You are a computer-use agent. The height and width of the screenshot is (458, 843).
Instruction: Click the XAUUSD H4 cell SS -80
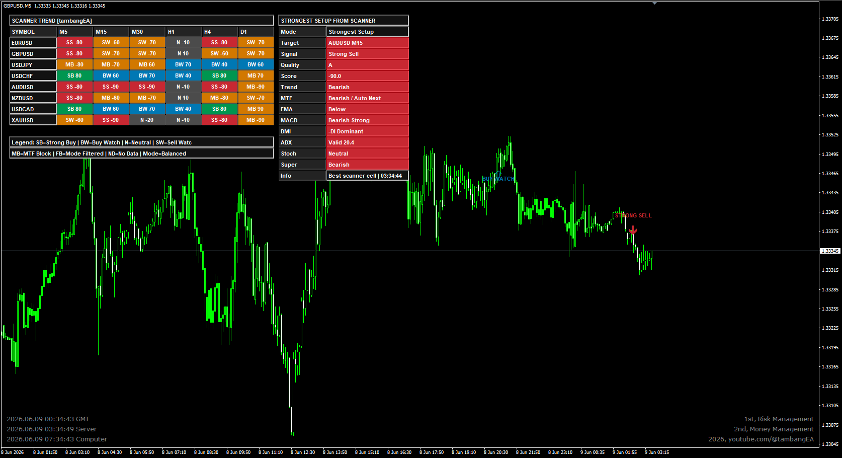(219, 120)
